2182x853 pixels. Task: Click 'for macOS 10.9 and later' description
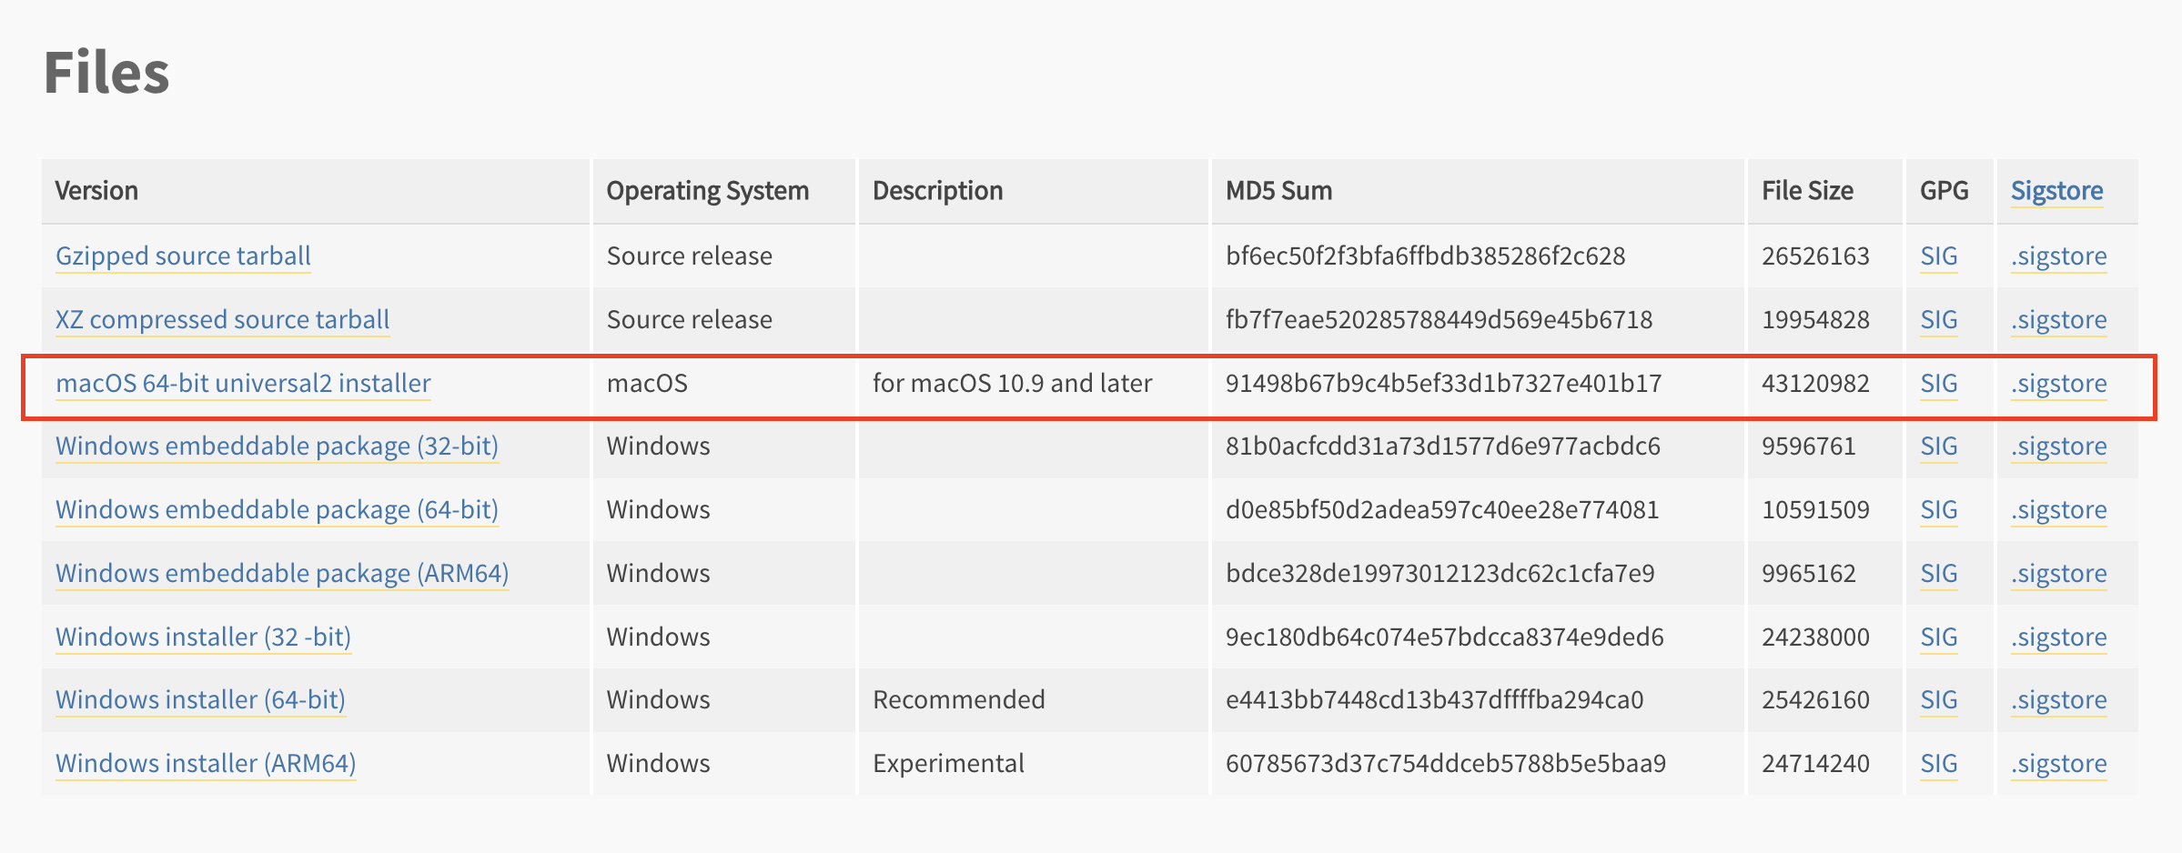tap(1012, 384)
